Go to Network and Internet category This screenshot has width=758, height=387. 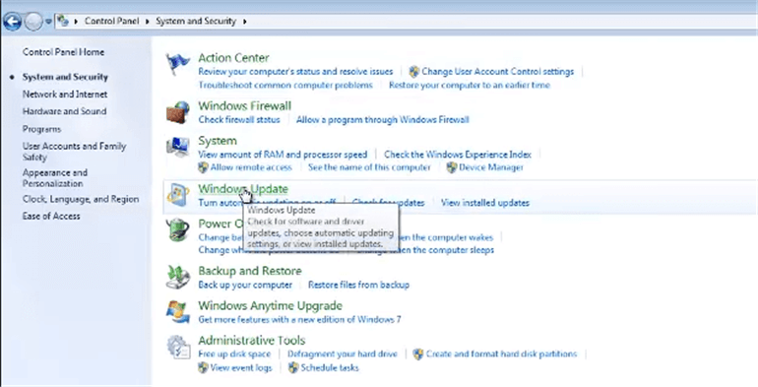coord(65,95)
